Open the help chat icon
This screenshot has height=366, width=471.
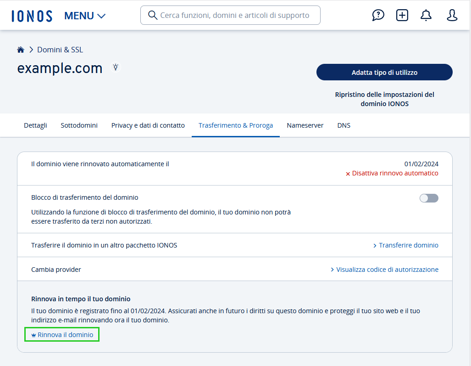pyautogui.click(x=378, y=15)
